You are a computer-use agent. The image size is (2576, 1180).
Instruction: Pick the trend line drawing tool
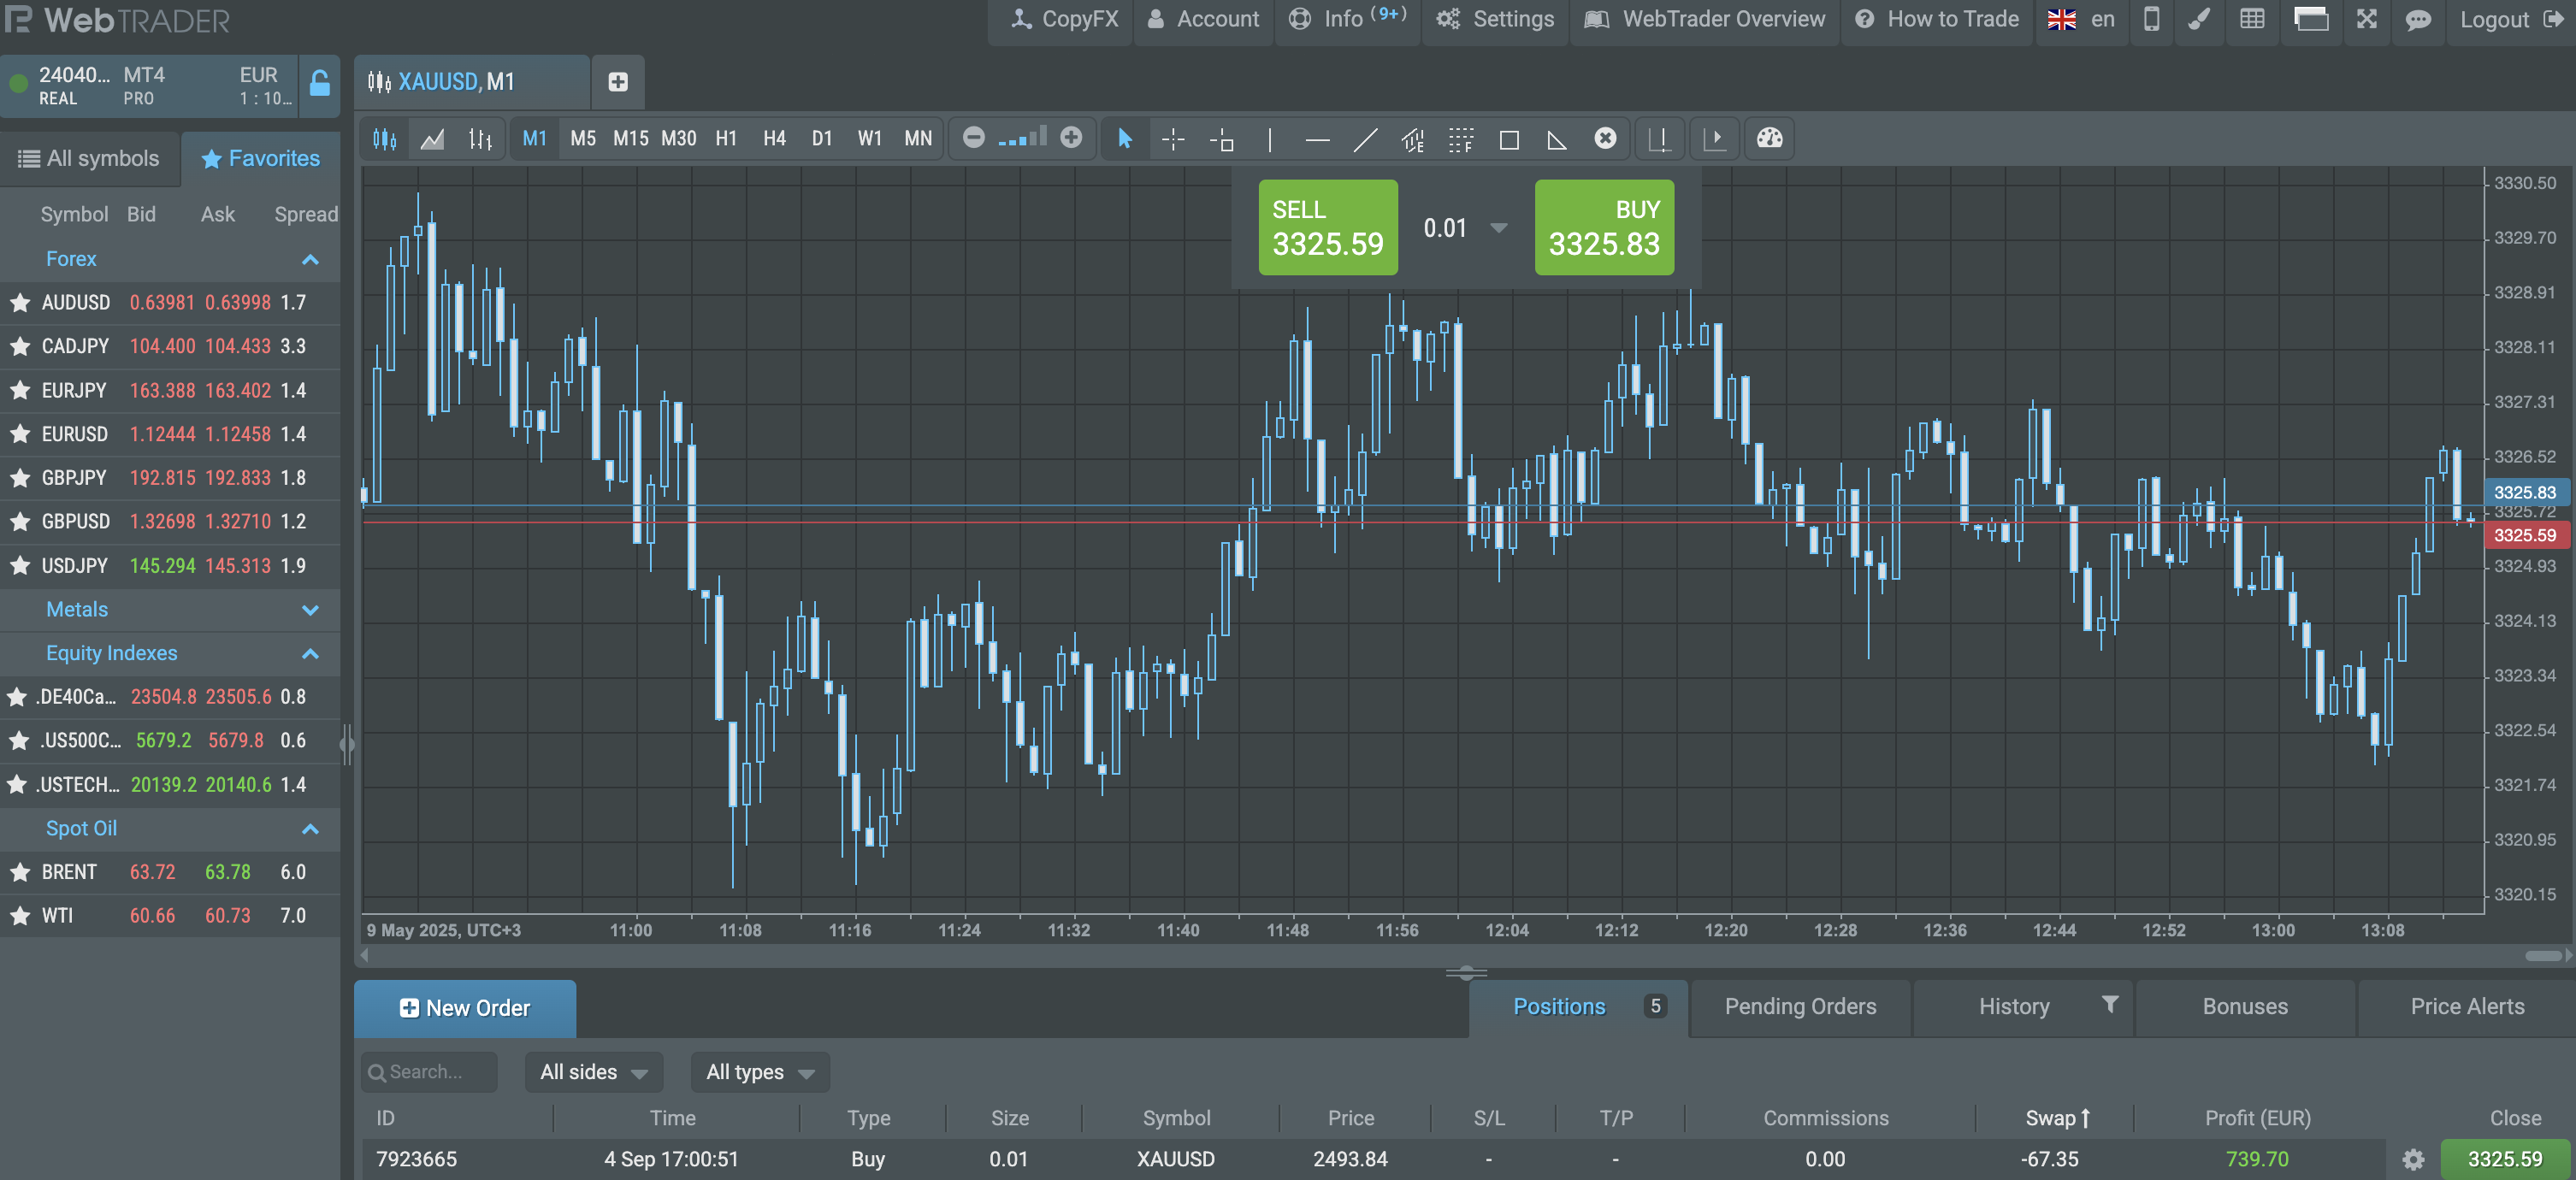(x=1365, y=139)
